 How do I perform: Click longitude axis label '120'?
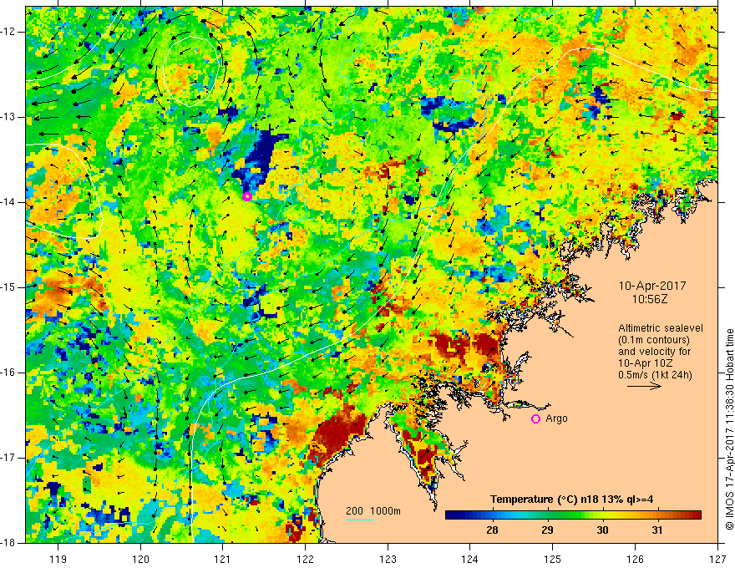pos(140,559)
